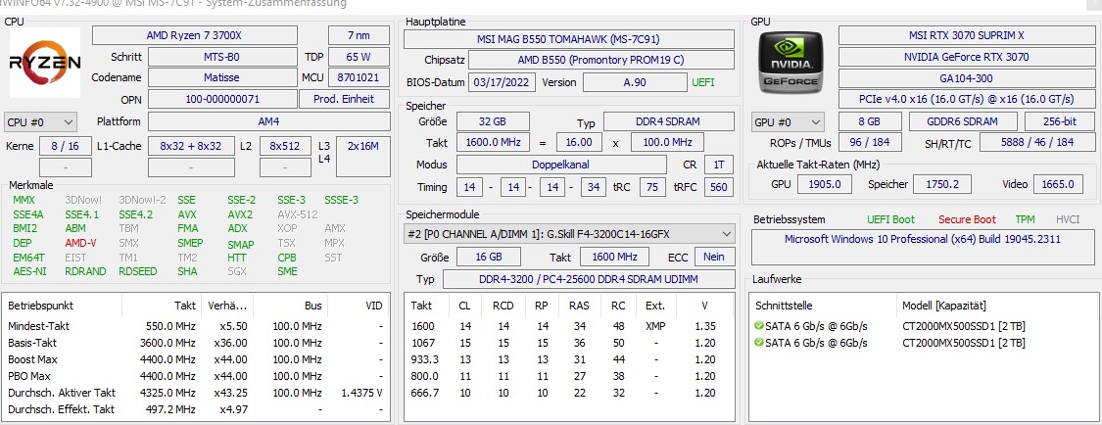Click the Modell [Kapazität] column header

pyautogui.click(x=944, y=306)
